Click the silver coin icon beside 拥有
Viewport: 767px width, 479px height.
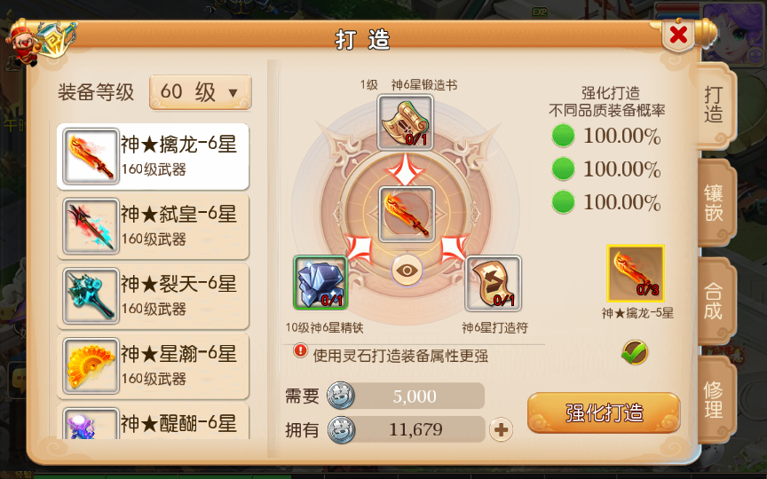(x=342, y=429)
